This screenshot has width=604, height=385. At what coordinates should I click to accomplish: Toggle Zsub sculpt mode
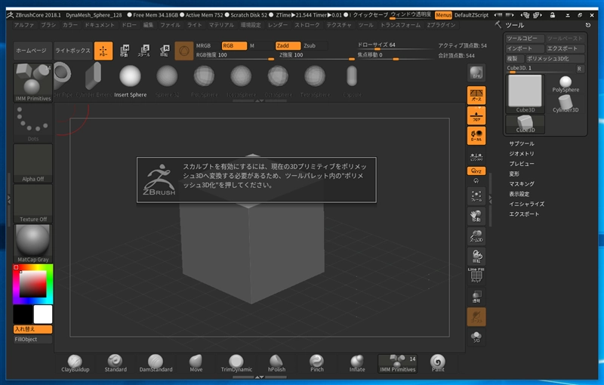click(x=314, y=45)
